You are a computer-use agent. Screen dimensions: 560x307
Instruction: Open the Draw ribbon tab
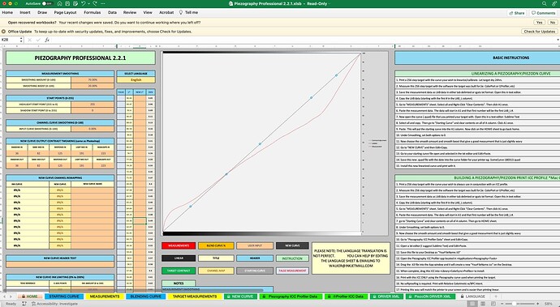tap(42, 12)
